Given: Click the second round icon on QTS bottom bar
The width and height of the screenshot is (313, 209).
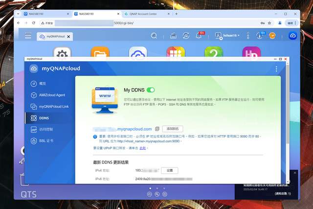Looking at the screenshot, I should click(x=157, y=194).
